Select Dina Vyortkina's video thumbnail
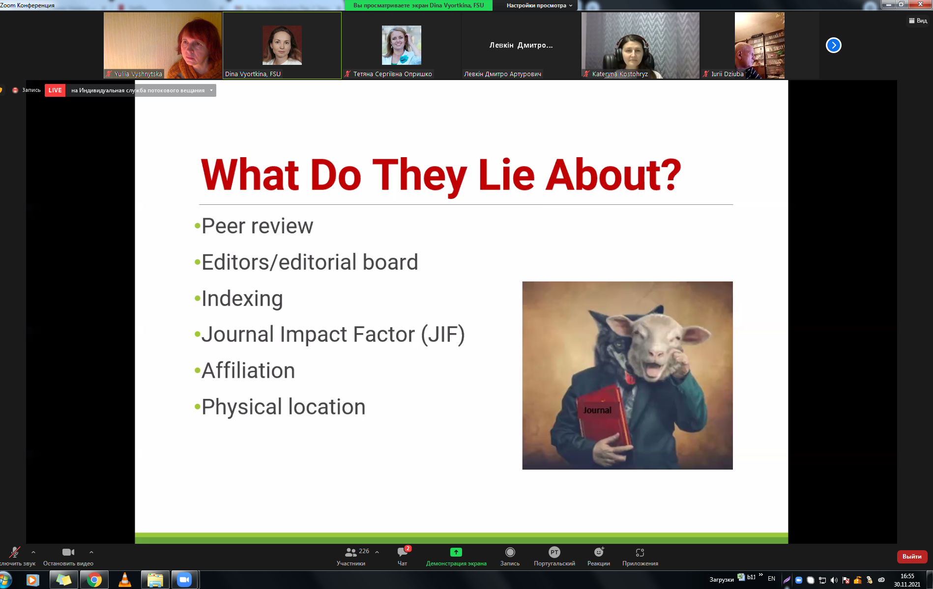The width and height of the screenshot is (933, 589). click(x=282, y=45)
